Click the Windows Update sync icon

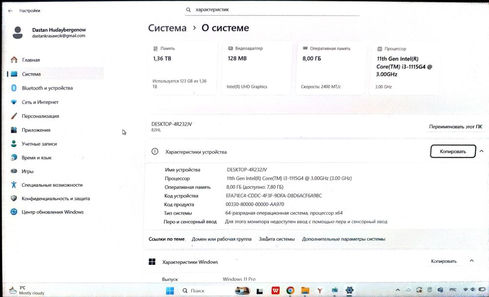14,212
